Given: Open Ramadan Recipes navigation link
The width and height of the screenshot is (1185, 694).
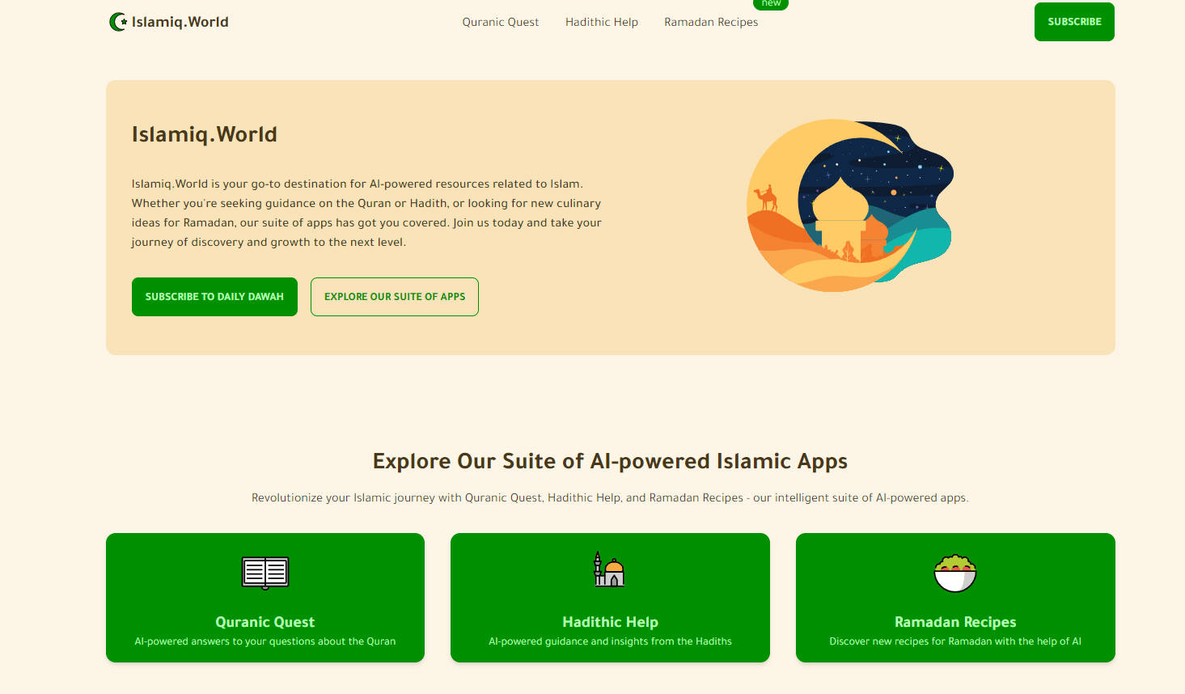Looking at the screenshot, I should [x=710, y=22].
